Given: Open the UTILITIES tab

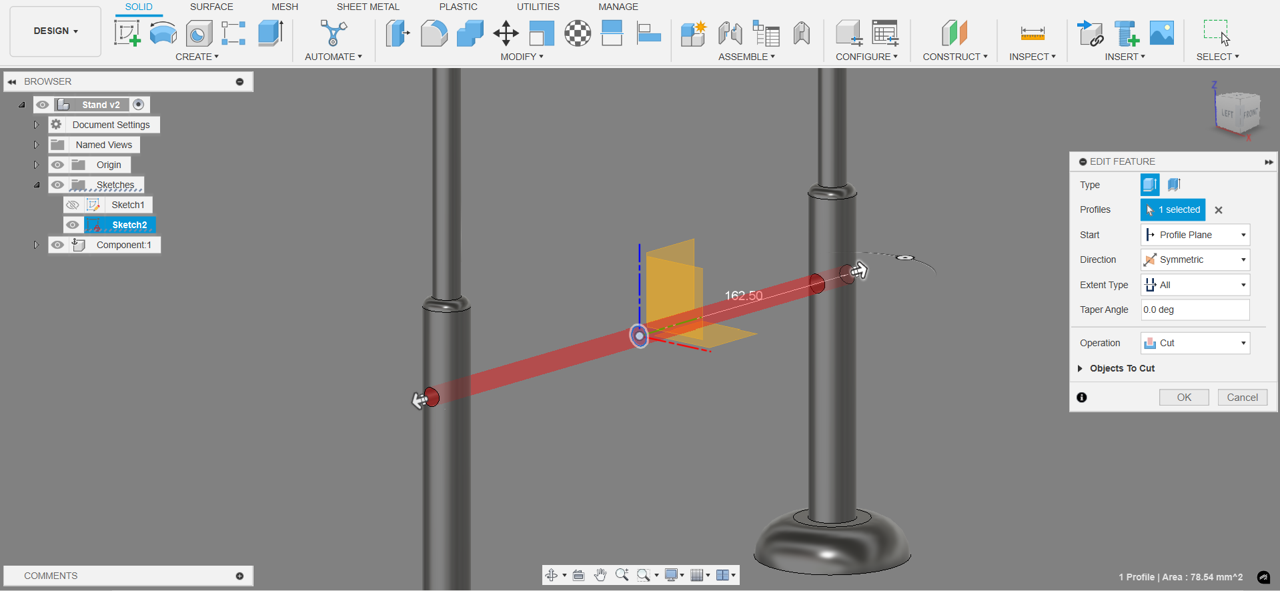Looking at the screenshot, I should [538, 7].
